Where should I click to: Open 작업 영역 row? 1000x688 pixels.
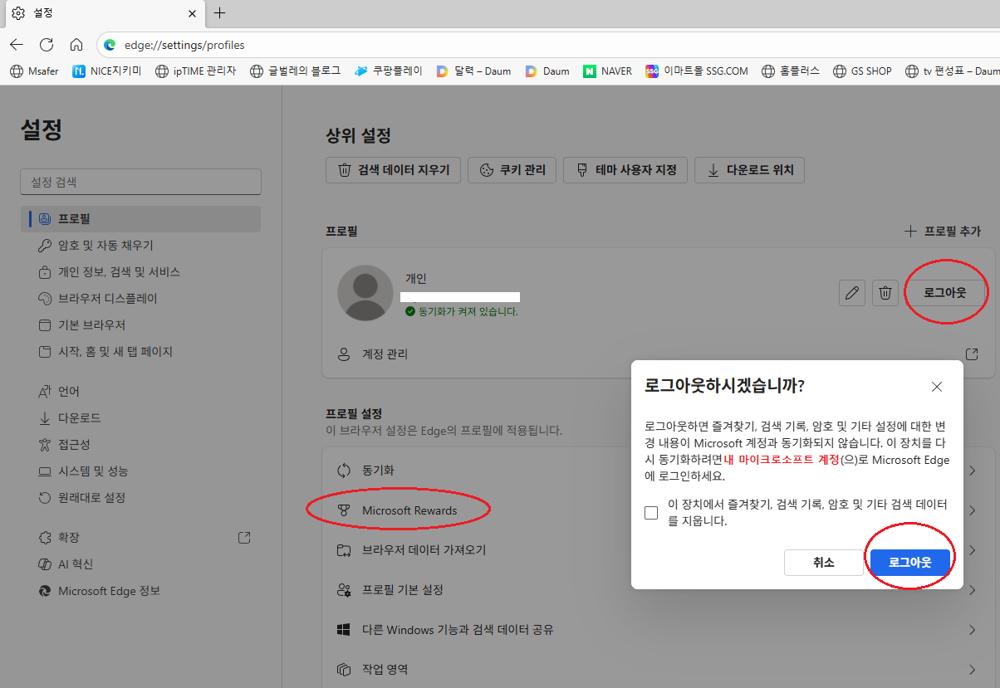(658, 669)
